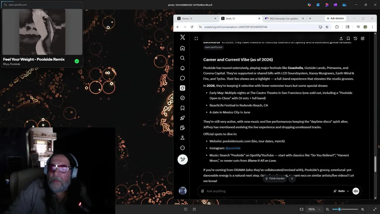The image size is (380, 214).
Task: Open the @poolside Instagram link
Action: pyautogui.click(x=233, y=148)
